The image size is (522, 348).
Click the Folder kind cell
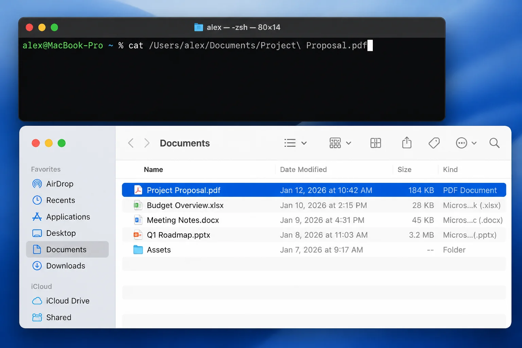coord(454,250)
